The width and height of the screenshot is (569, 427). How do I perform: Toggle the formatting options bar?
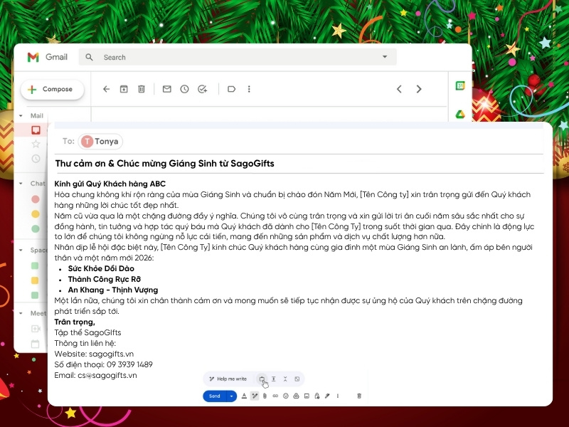point(244,396)
